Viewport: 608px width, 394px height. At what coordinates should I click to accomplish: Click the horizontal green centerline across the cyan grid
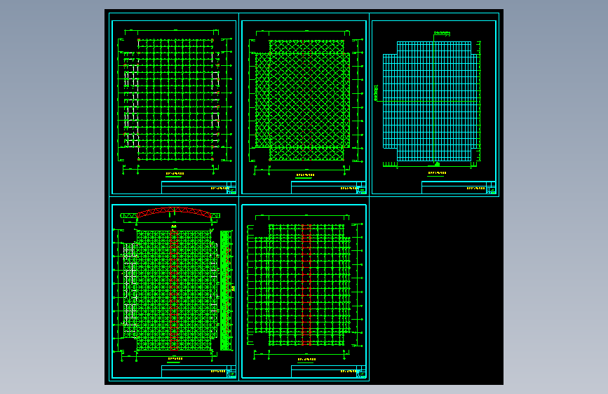coord(427,101)
